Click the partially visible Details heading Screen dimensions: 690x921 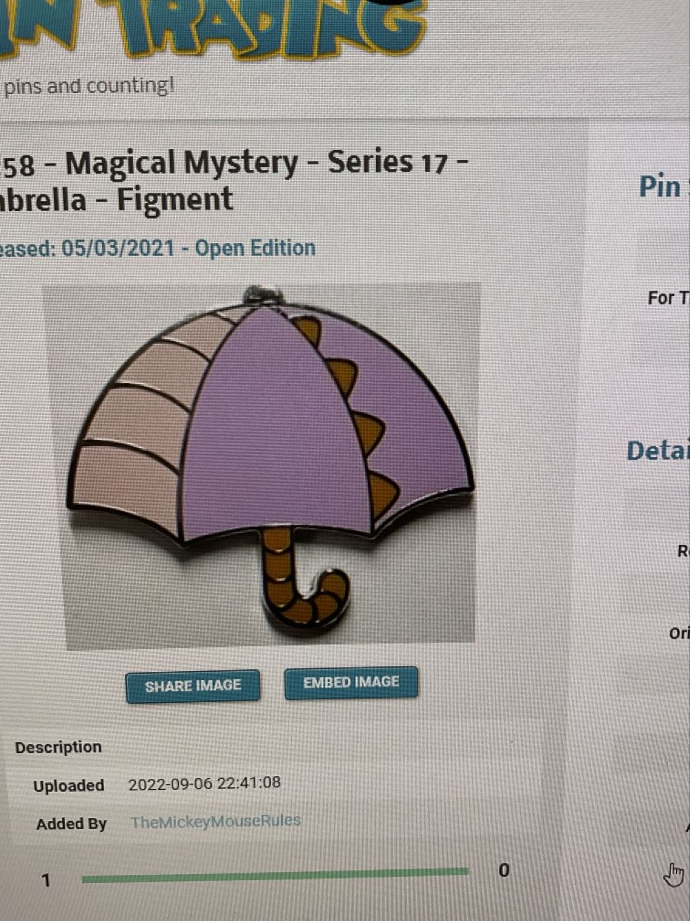(658, 451)
